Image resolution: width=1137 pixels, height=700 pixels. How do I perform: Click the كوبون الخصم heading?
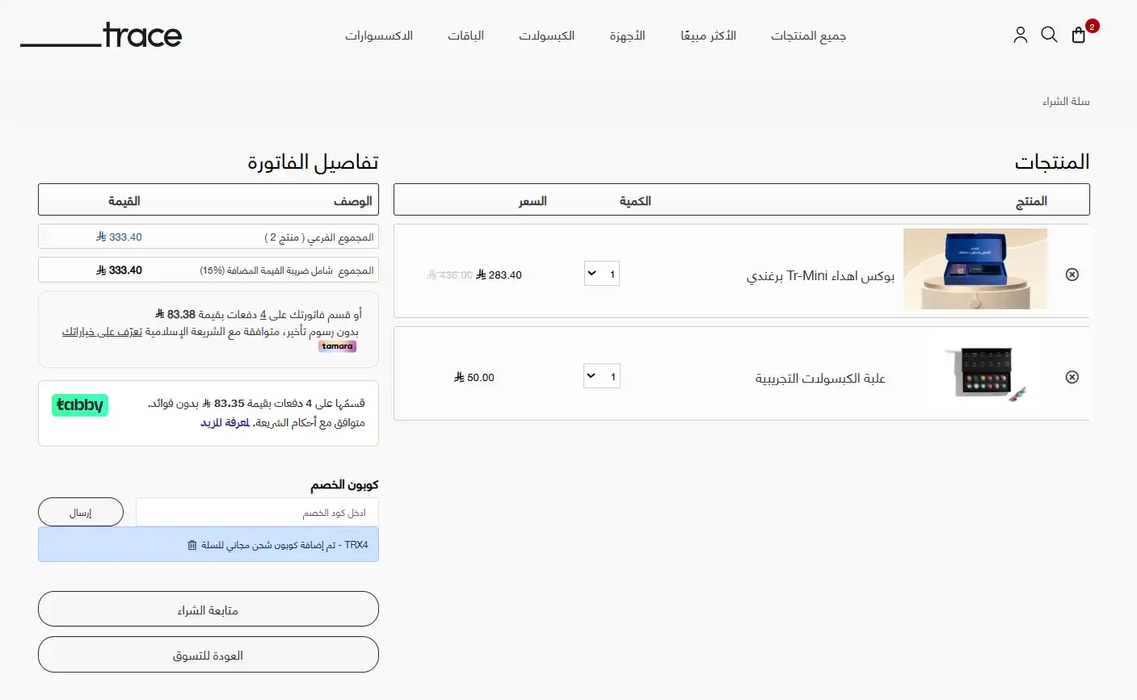(x=344, y=484)
